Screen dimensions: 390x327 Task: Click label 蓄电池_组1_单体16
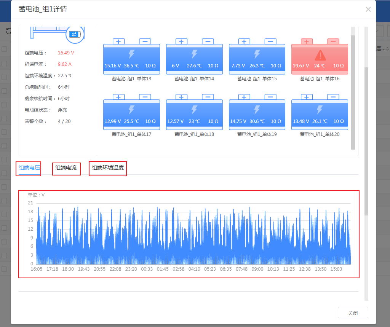(x=320, y=79)
